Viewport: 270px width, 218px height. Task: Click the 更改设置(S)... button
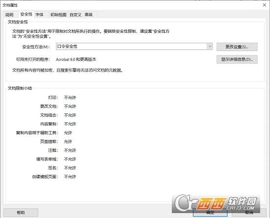237,47
